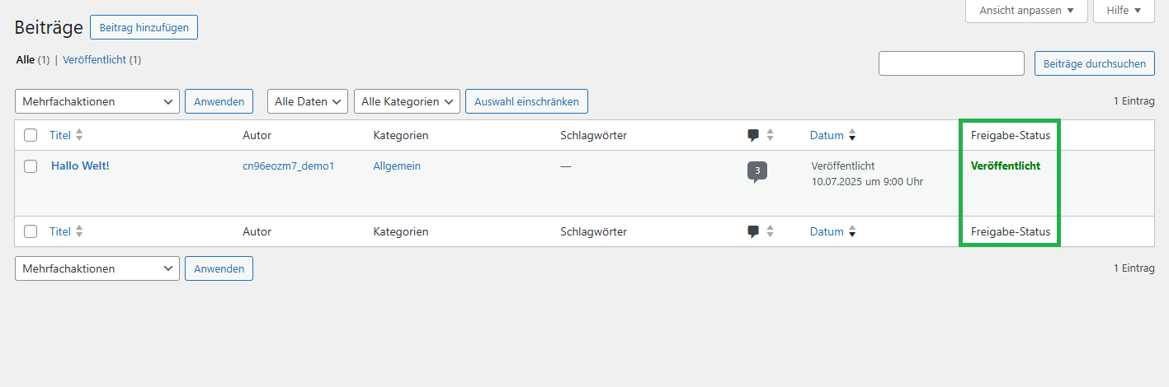Click sort arrows beside bottom Datum header
This screenshot has height=387, width=1169.
tap(852, 231)
